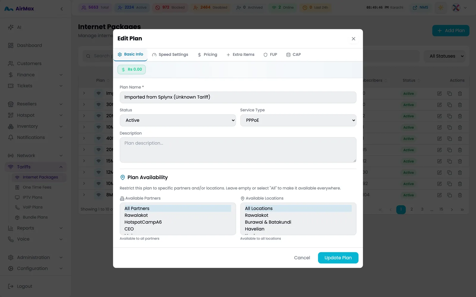Expand the Notifications menu
Screen dimensions: 476x297
(x=36, y=138)
